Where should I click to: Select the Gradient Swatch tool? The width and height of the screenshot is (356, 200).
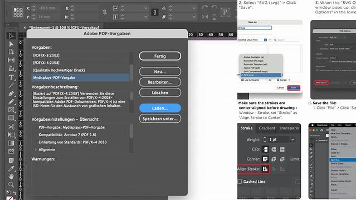pyautogui.click(x=11, y=143)
